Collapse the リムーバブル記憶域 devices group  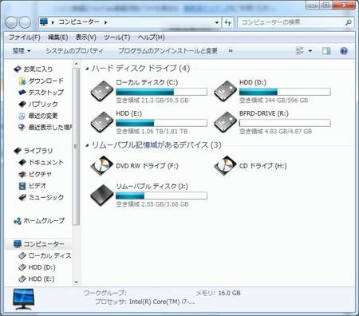(87, 145)
